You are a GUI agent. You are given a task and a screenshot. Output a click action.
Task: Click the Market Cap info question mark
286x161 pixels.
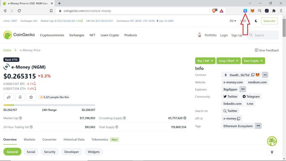point(20,118)
